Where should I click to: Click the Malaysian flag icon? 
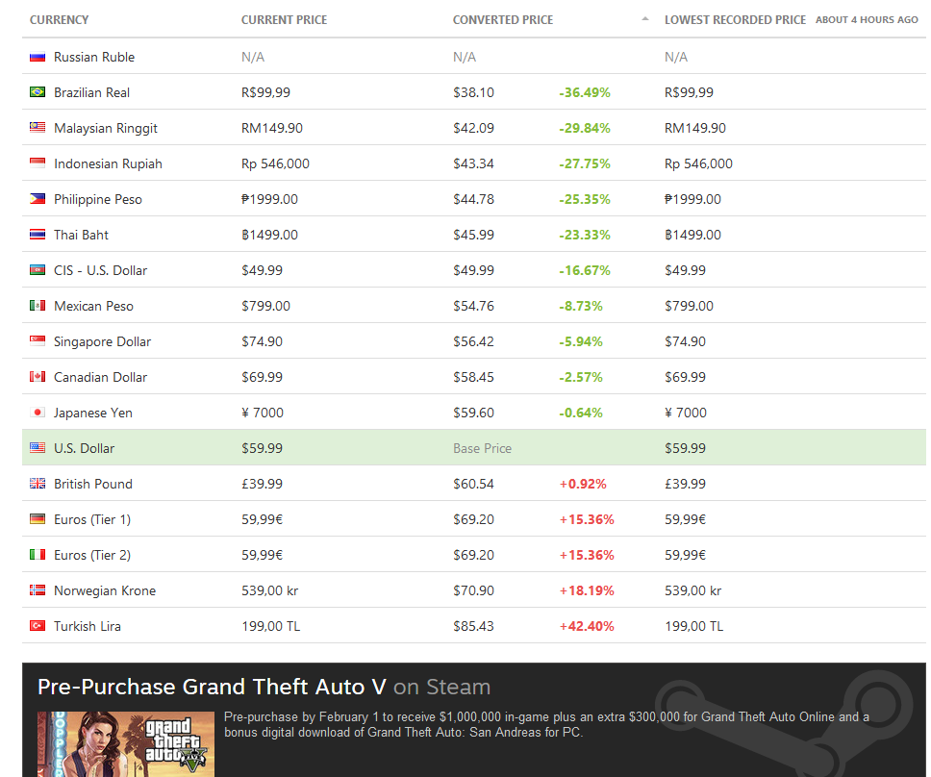[38, 128]
